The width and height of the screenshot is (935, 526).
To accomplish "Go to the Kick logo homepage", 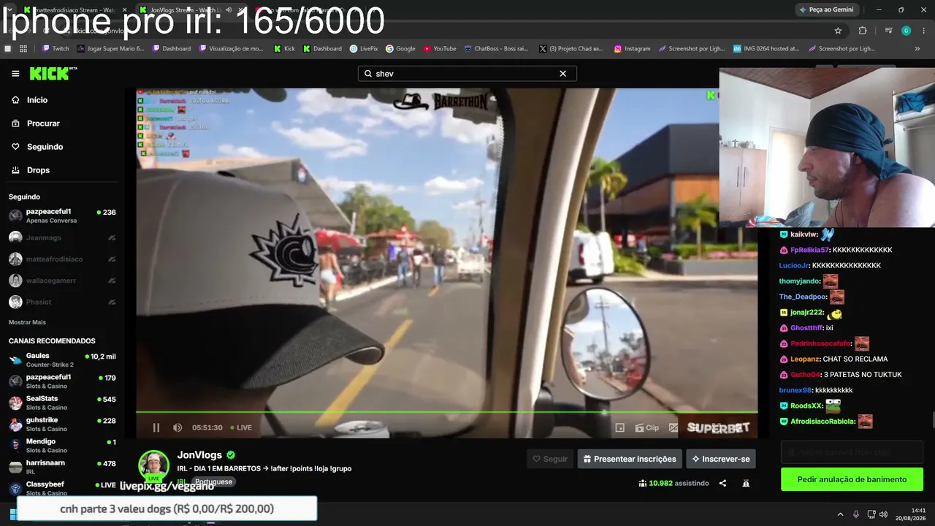I will [53, 73].
